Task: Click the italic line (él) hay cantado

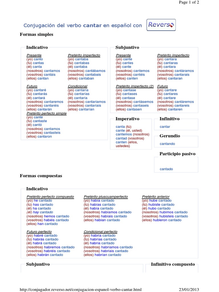Action: click(x=40, y=212)
